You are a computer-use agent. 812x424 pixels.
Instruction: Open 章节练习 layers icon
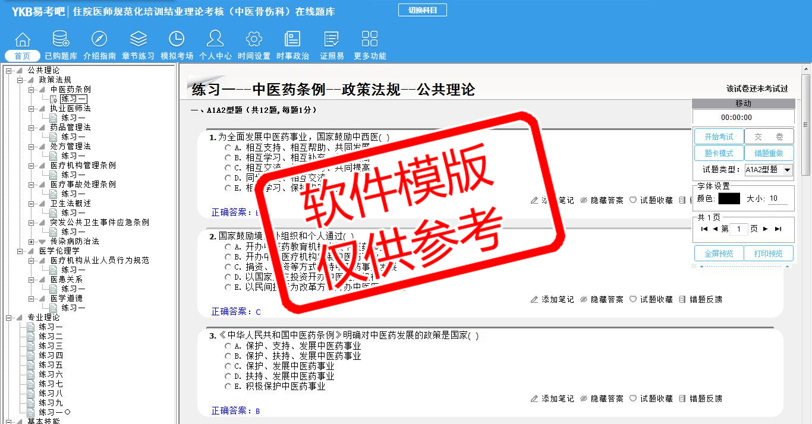[x=138, y=40]
